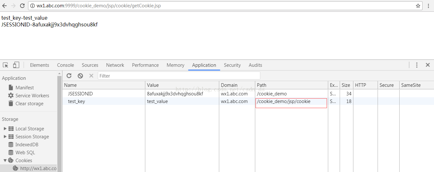
Task: Expand the Session Storage tree node
Action: [x=5, y=136]
